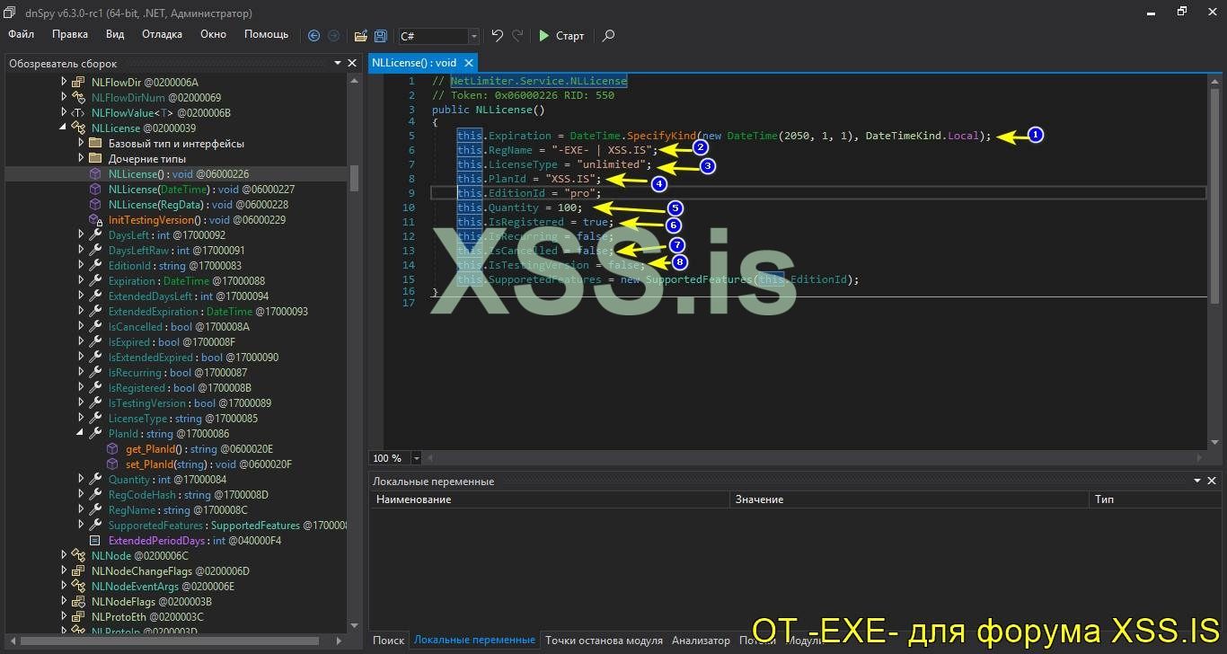
Task: Click wrench property icon beside DaysLeft
Action: (95, 235)
